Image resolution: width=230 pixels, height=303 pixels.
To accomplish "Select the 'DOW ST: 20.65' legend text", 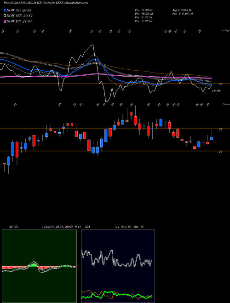I will pyautogui.click(x=19, y=10).
